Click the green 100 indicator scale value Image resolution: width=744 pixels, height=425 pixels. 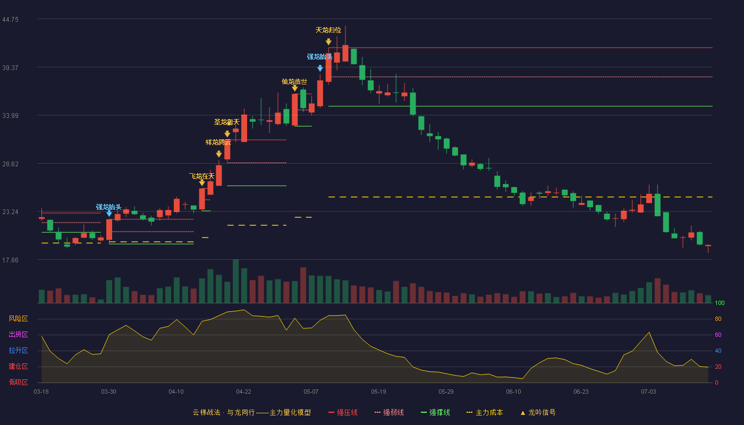(x=720, y=303)
